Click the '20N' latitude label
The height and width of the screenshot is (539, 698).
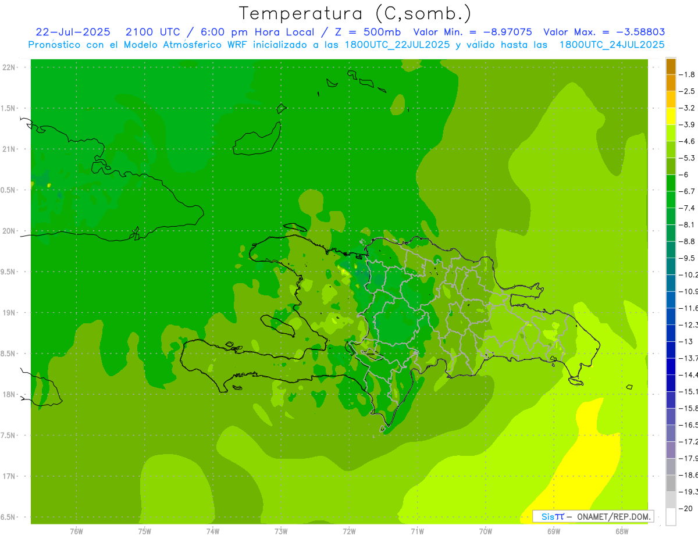tap(9, 231)
